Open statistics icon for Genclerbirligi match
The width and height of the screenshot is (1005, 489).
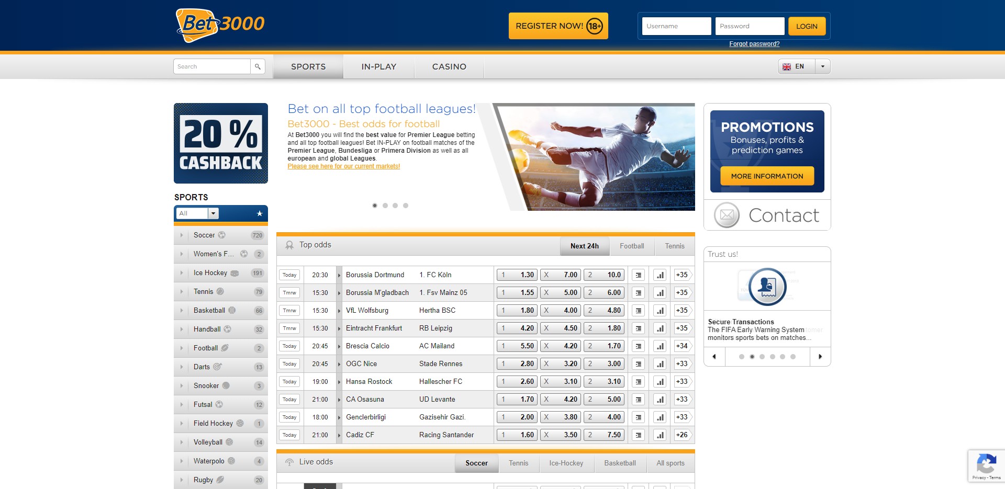[x=660, y=417]
